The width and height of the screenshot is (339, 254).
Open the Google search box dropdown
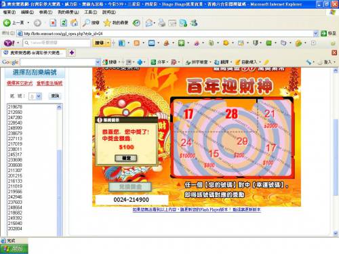[98, 62]
